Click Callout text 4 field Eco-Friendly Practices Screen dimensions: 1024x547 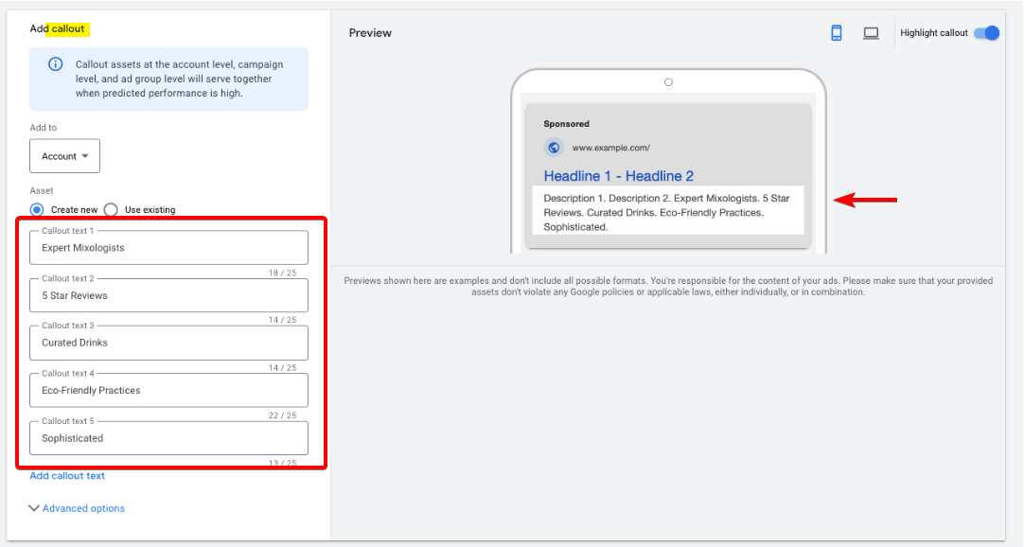[168, 390]
